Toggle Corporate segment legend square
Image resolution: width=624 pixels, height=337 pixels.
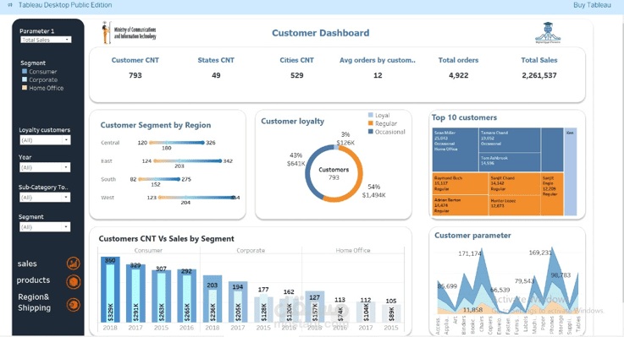click(x=25, y=79)
